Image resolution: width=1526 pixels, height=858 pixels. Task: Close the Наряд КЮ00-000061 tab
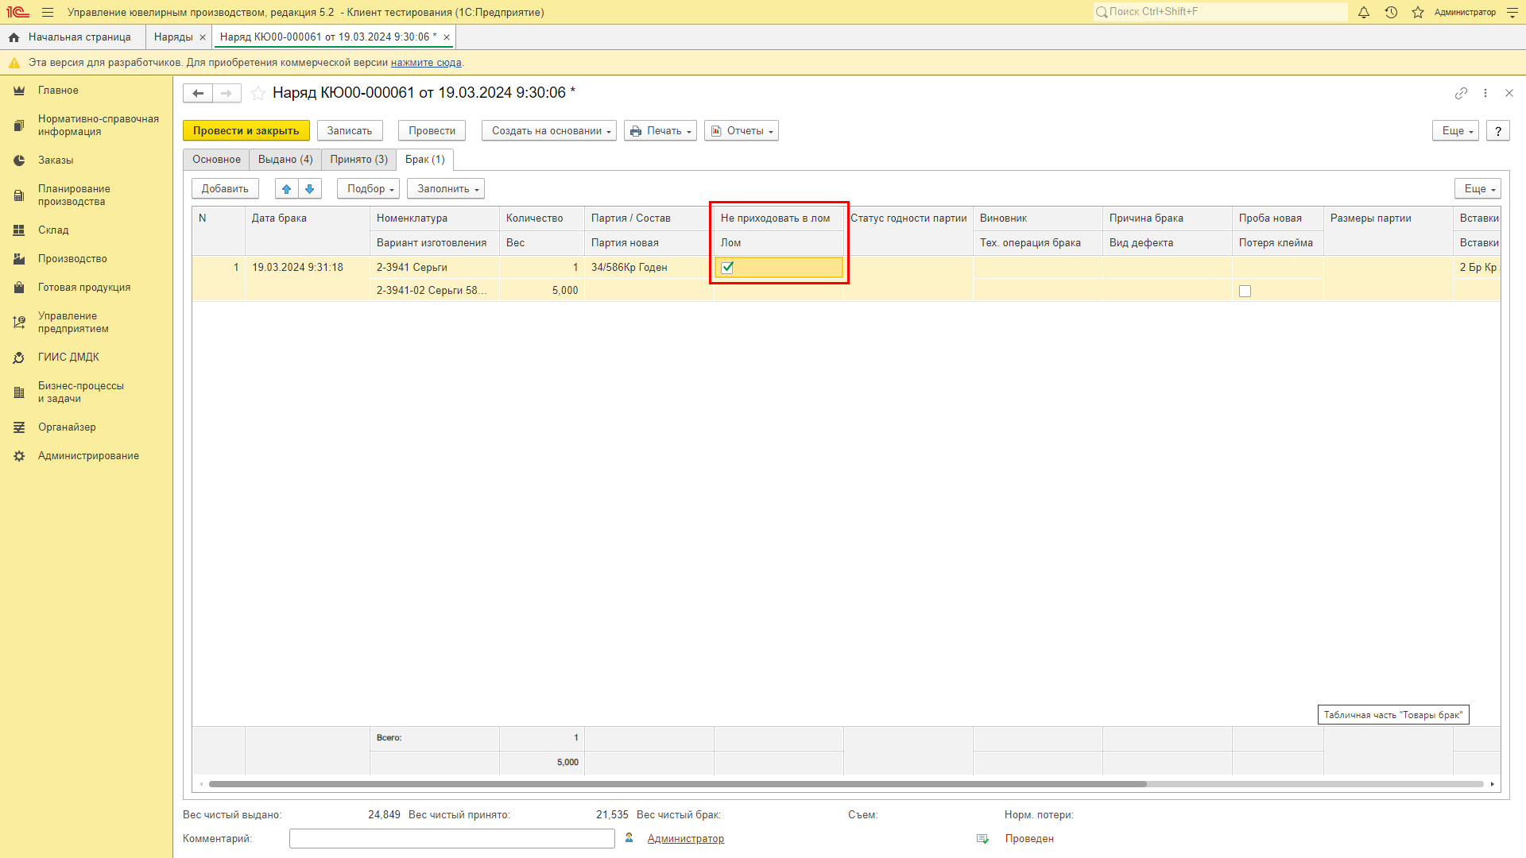pyautogui.click(x=447, y=37)
